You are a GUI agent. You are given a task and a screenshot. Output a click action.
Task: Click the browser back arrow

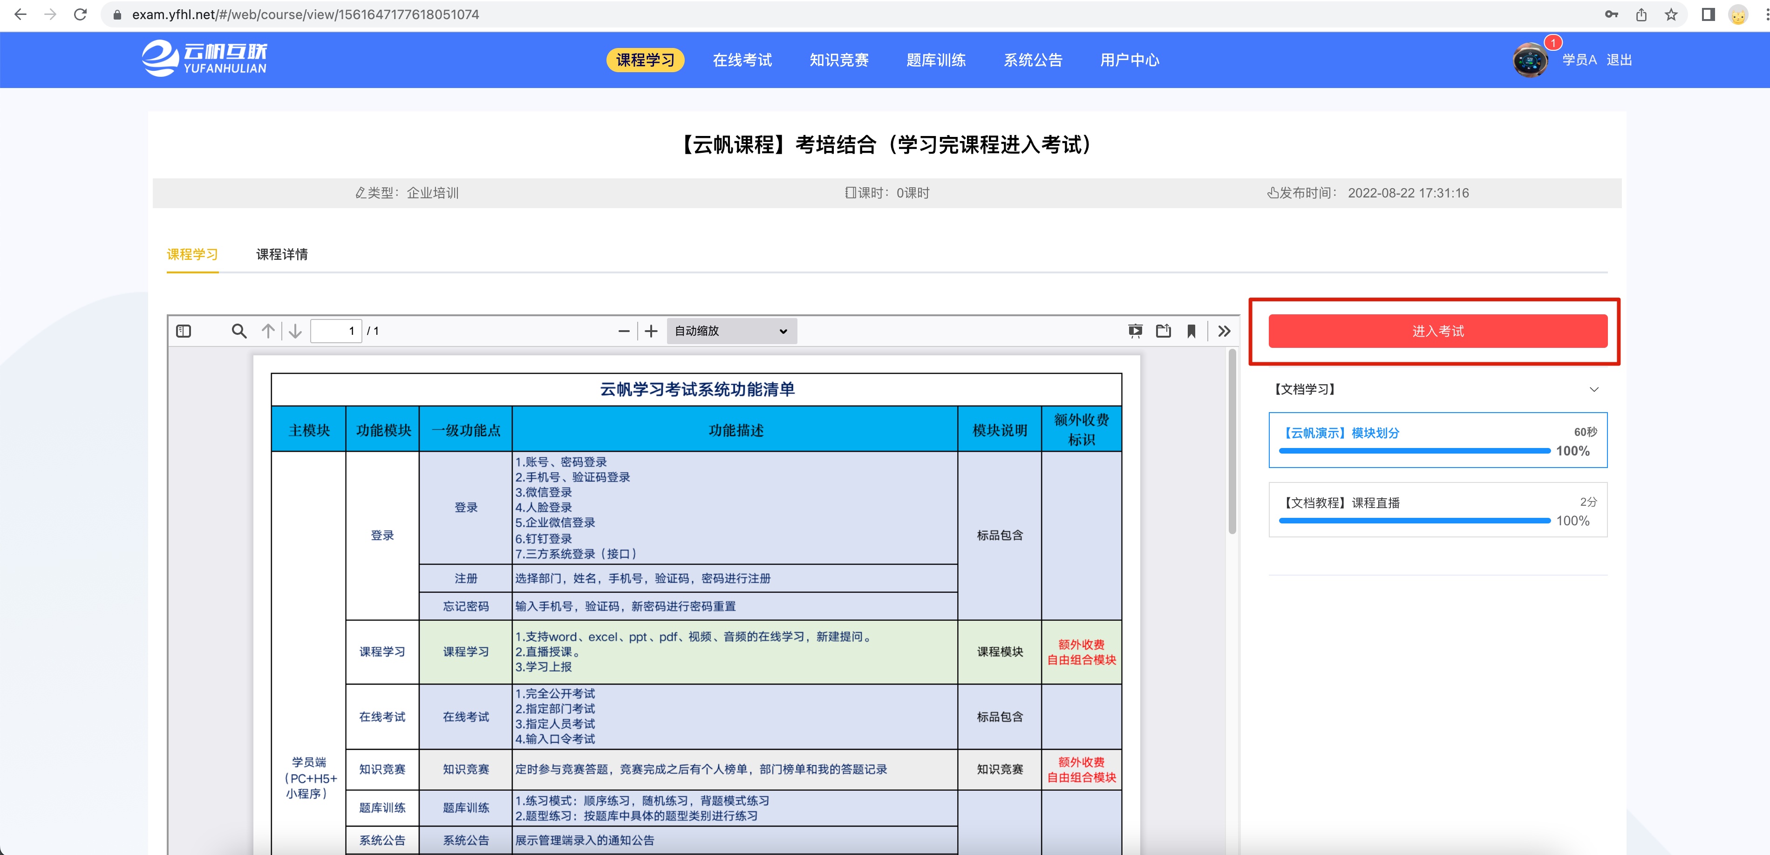[20, 14]
